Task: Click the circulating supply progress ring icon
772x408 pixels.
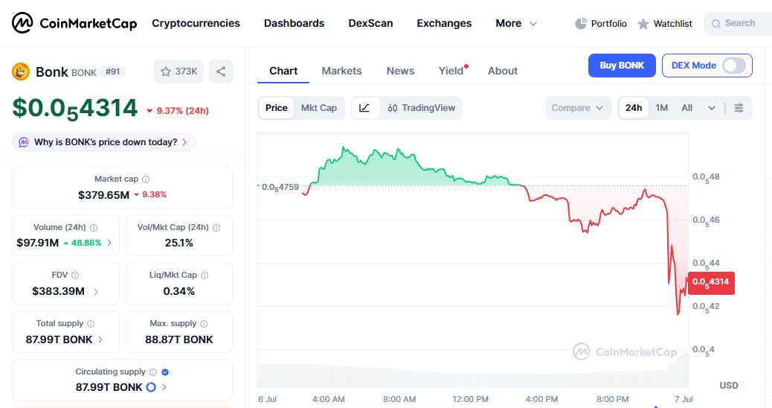Action: click(151, 387)
